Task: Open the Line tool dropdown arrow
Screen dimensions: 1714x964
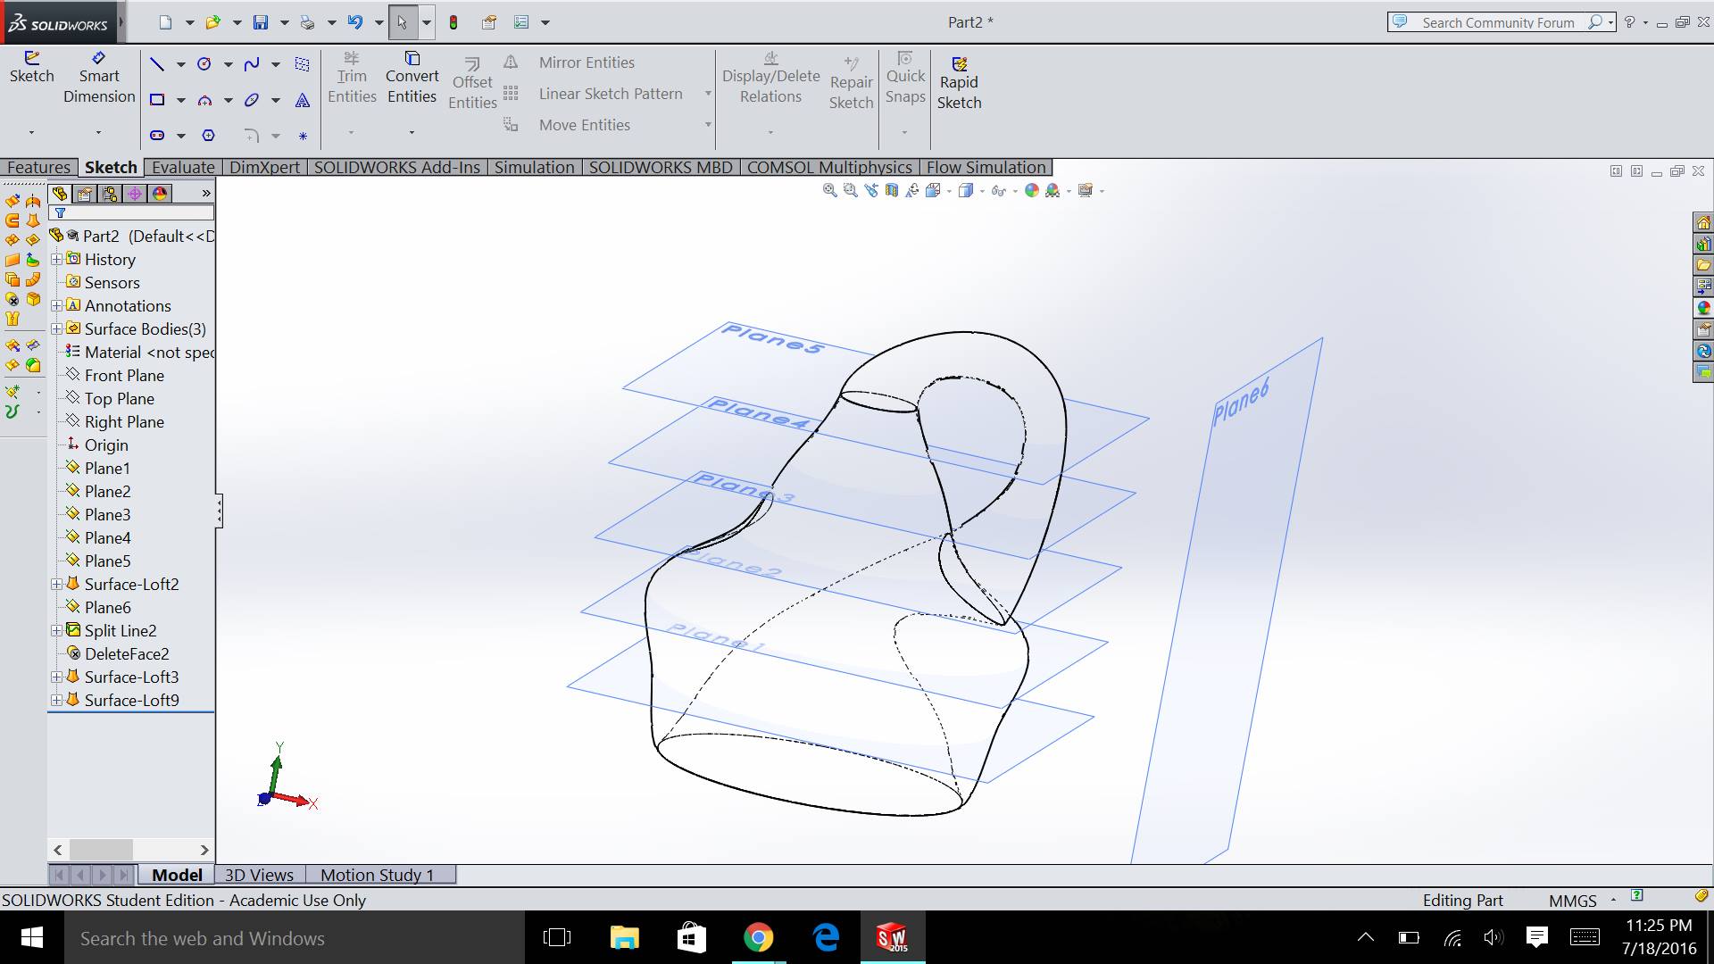Action: point(180,63)
